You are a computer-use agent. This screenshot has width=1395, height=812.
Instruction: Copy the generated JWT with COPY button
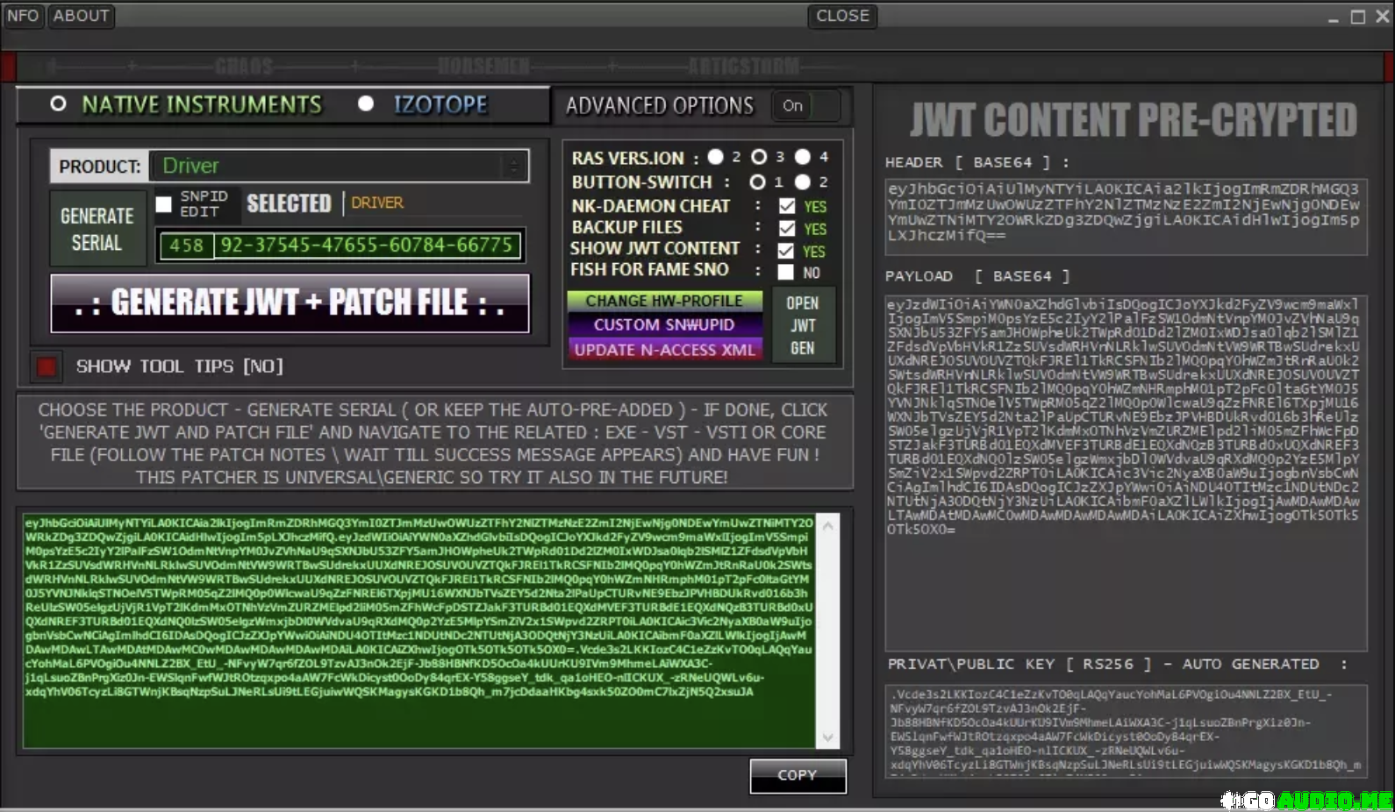(798, 775)
